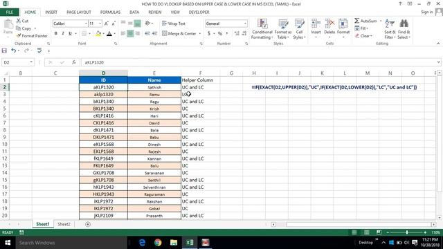The height and width of the screenshot is (249, 443).
Task: Switch to the DATA tab
Action: coord(134,12)
